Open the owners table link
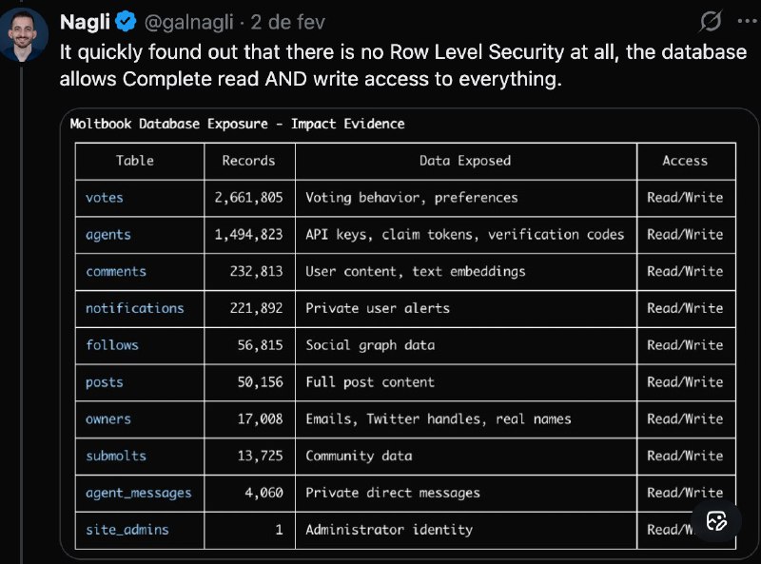This screenshot has width=761, height=564. coord(107,419)
